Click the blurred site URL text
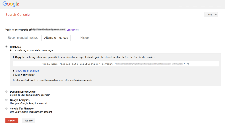This screenshot has height=125, width=225. tap(49, 30)
